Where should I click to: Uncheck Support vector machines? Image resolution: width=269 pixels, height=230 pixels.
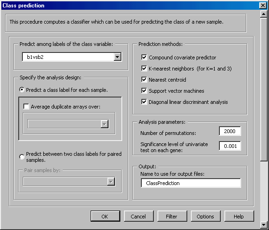[144, 90]
